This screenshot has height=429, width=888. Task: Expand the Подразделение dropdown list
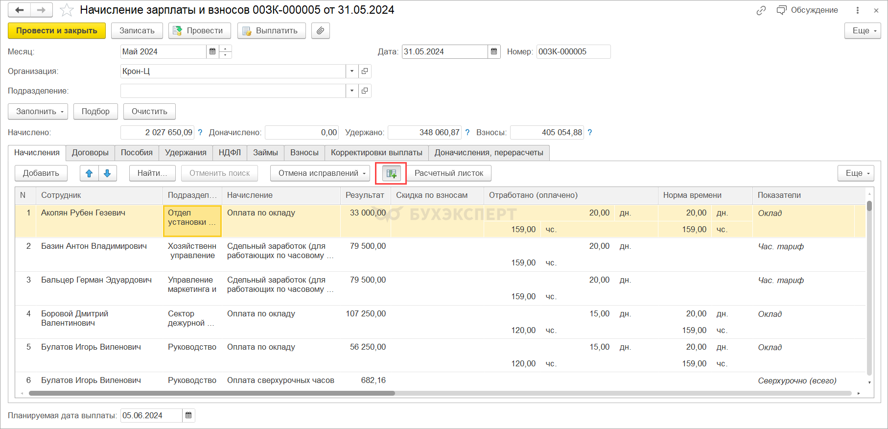pos(351,91)
